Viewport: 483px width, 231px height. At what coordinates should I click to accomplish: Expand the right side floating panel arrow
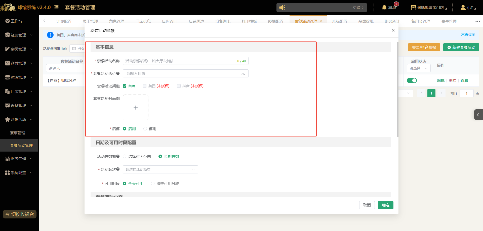point(478,115)
